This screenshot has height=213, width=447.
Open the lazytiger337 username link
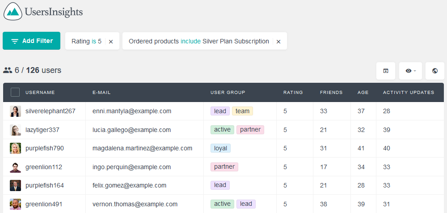42,130
